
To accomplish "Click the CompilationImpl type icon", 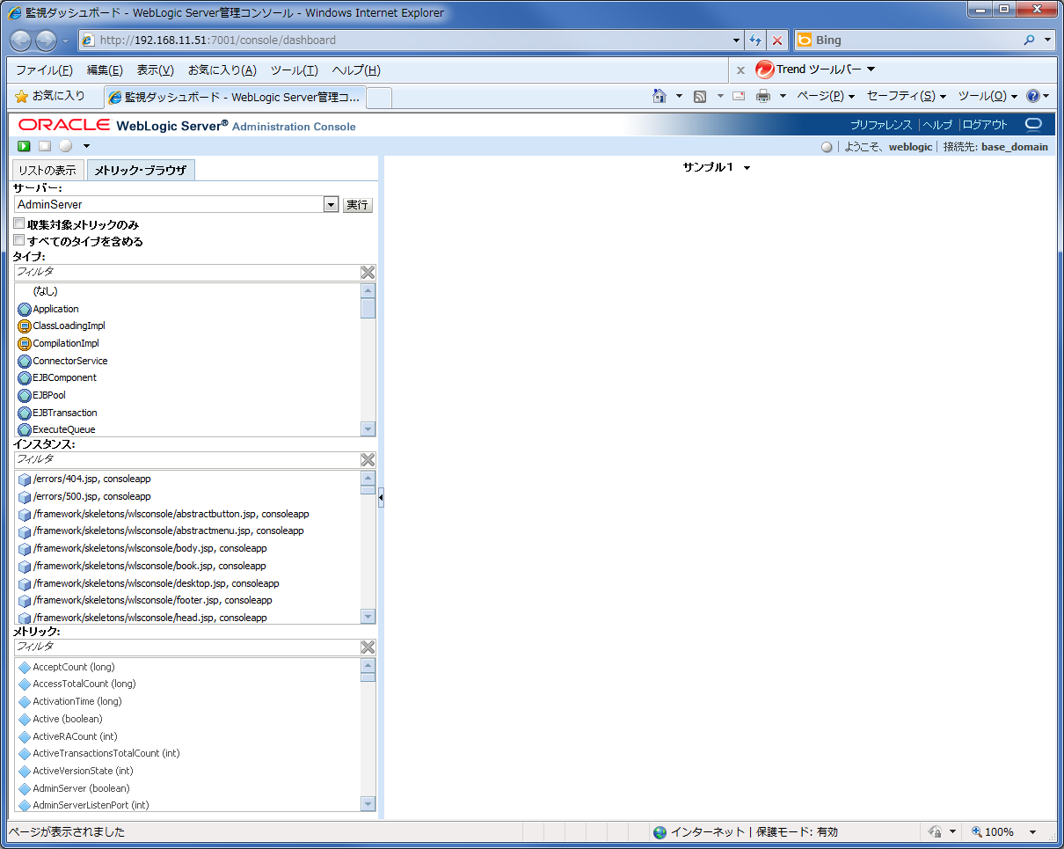I will tap(25, 344).
